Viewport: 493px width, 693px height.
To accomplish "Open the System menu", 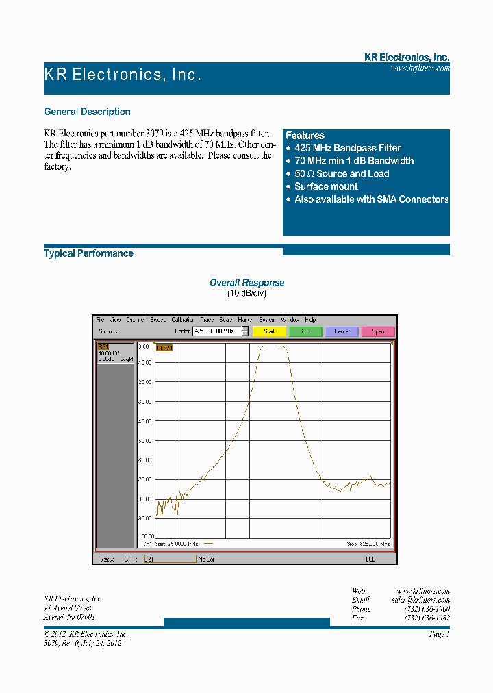I will click(x=267, y=320).
